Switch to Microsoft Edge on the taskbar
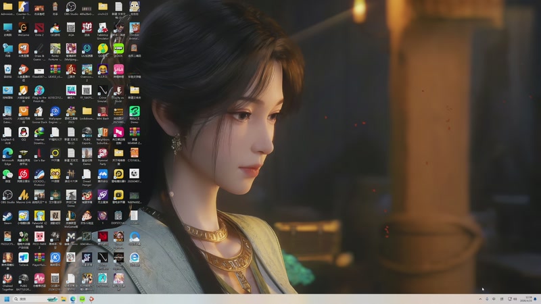The image size is (541, 304). tap(73, 299)
